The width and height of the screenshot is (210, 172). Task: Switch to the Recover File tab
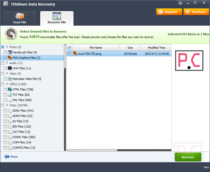click(x=57, y=18)
